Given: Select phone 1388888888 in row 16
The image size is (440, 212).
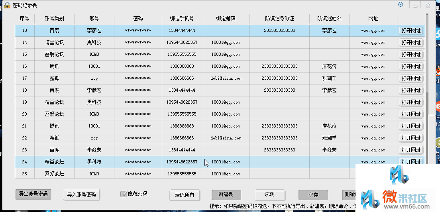Looking at the screenshot, I should (182, 67).
